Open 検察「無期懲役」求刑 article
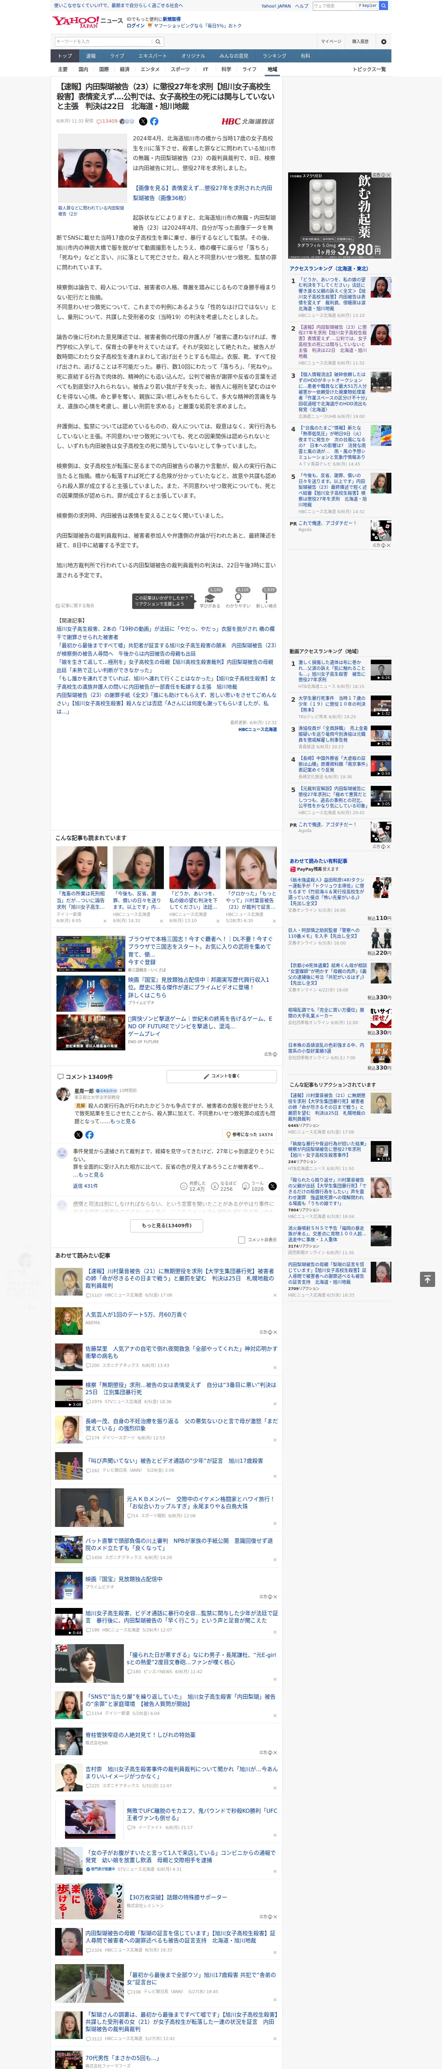The width and height of the screenshot is (442, 2069). point(180,1388)
